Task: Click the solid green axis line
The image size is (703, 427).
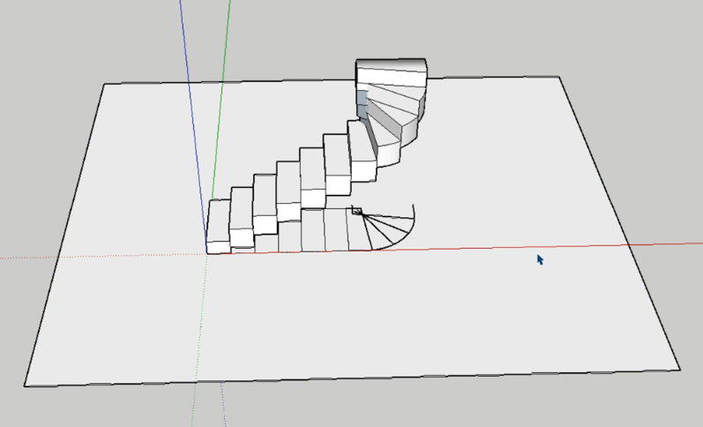Action: [221, 99]
